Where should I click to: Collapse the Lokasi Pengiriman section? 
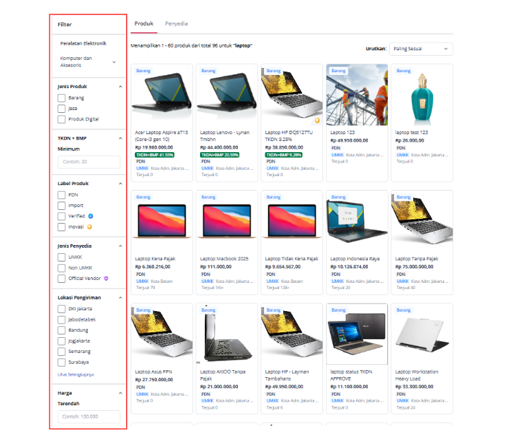120,298
